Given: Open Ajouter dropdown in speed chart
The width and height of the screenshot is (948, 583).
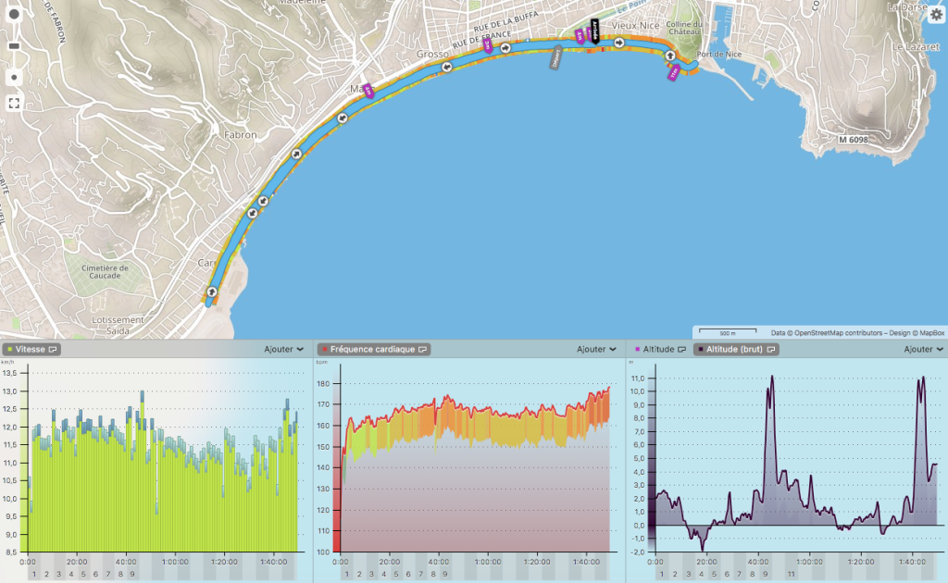Looking at the screenshot, I should point(284,350).
